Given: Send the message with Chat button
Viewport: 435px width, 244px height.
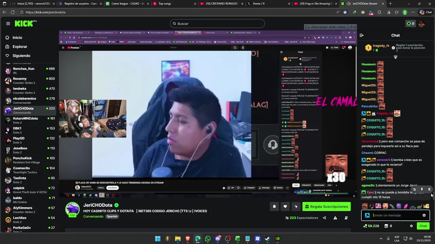Looking at the screenshot, I should (x=423, y=226).
